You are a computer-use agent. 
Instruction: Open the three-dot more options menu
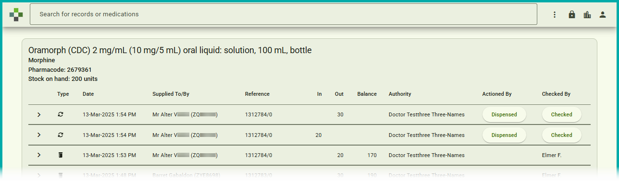pos(554,14)
